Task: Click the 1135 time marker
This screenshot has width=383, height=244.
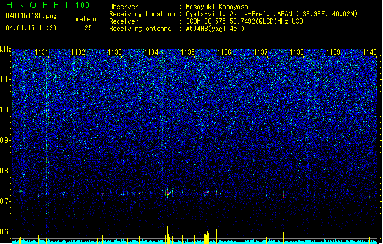Action: click(188, 52)
